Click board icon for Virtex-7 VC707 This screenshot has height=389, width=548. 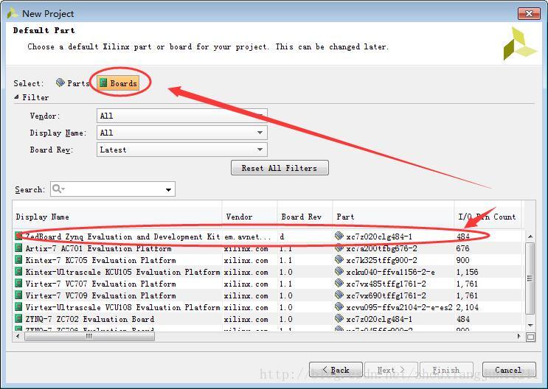pos(18,283)
